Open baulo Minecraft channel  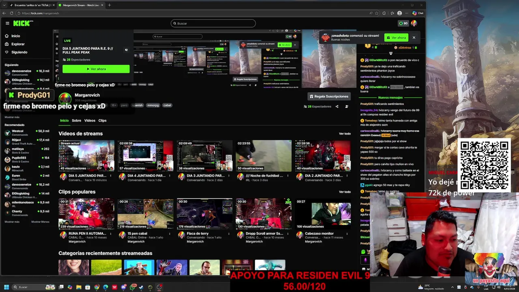[x=27, y=168]
